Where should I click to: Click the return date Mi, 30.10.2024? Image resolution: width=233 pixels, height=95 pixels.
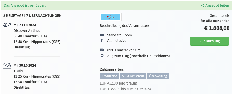pos(25,65)
